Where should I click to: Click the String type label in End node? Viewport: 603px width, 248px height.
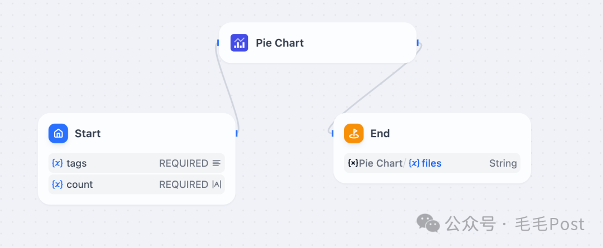click(x=502, y=163)
